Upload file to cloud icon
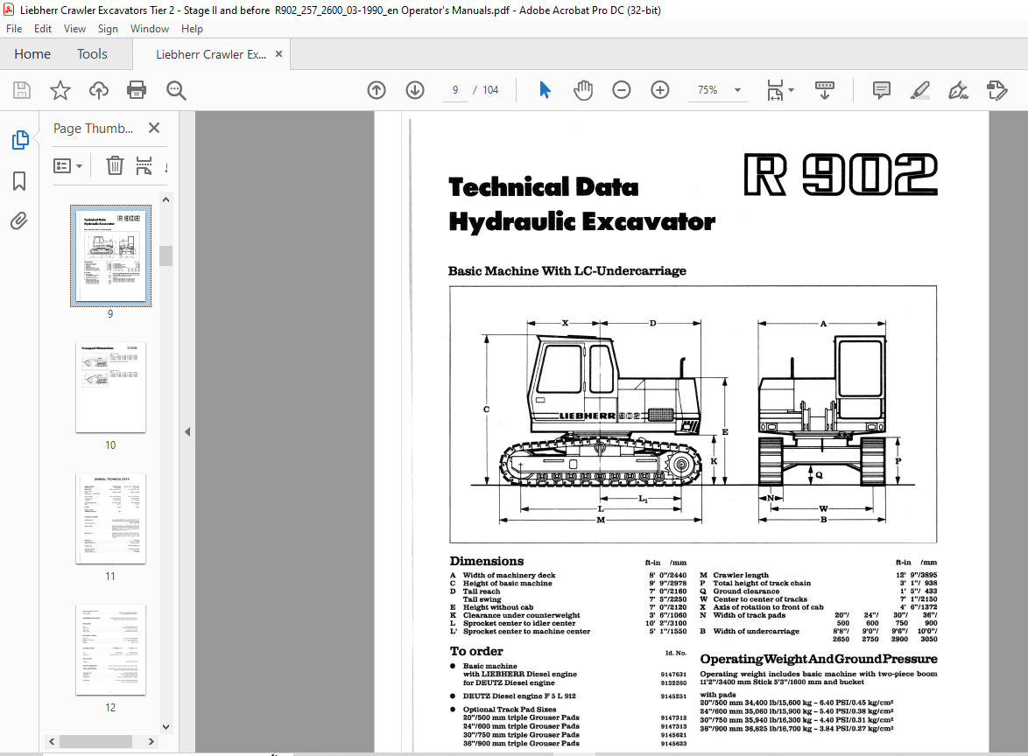 98,90
